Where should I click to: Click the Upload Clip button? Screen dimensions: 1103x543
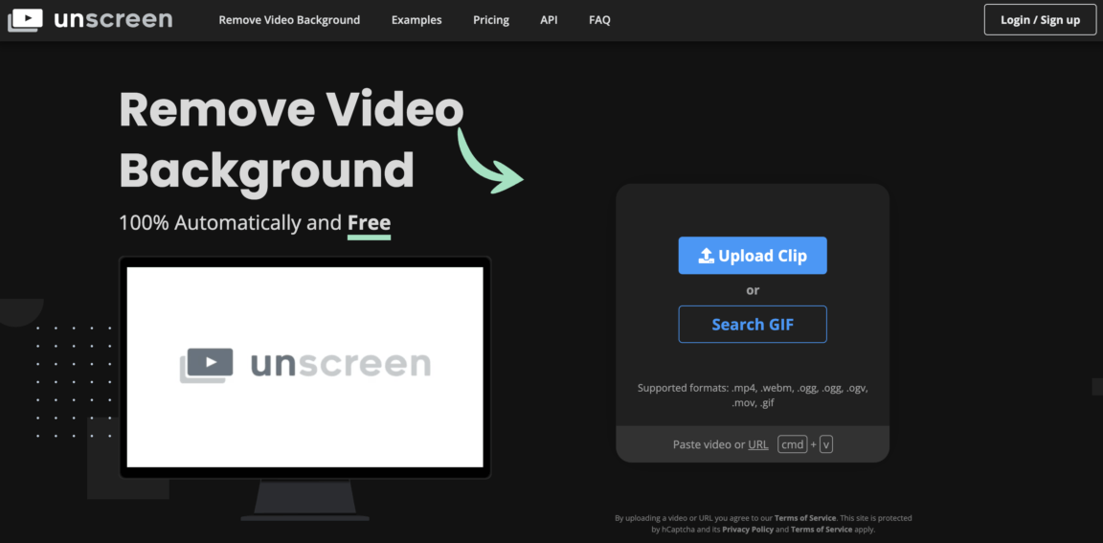point(752,256)
